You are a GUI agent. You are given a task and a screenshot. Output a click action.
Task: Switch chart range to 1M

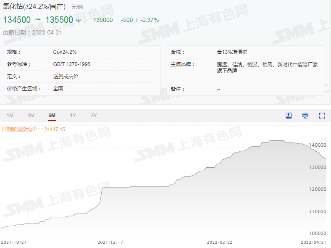[x=10, y=116]
